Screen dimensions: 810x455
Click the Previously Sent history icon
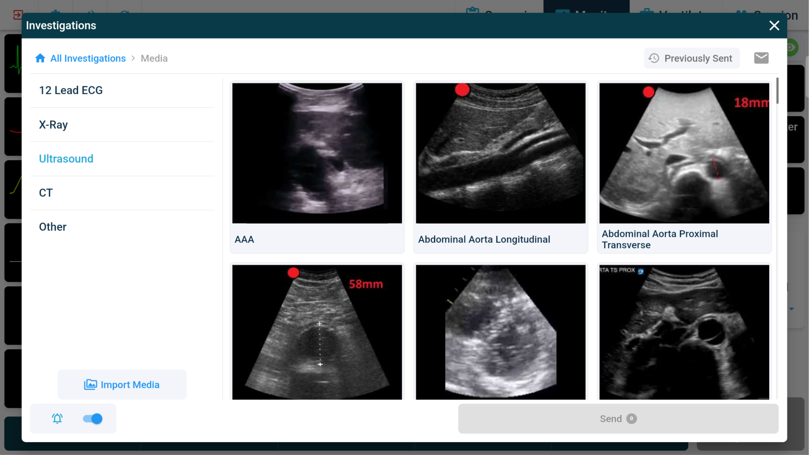(x=654, y=58)
